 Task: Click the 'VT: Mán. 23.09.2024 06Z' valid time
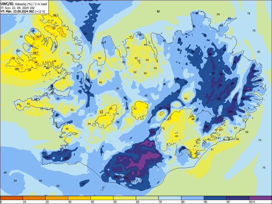17,12
